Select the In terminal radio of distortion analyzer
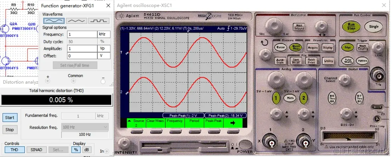This screenshot has height=157, width=392. 107,151
